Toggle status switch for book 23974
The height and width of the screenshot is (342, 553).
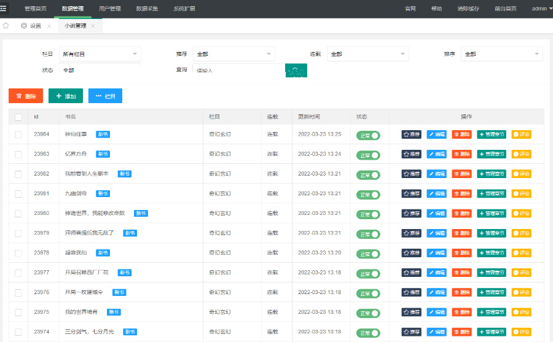[368, 333]
